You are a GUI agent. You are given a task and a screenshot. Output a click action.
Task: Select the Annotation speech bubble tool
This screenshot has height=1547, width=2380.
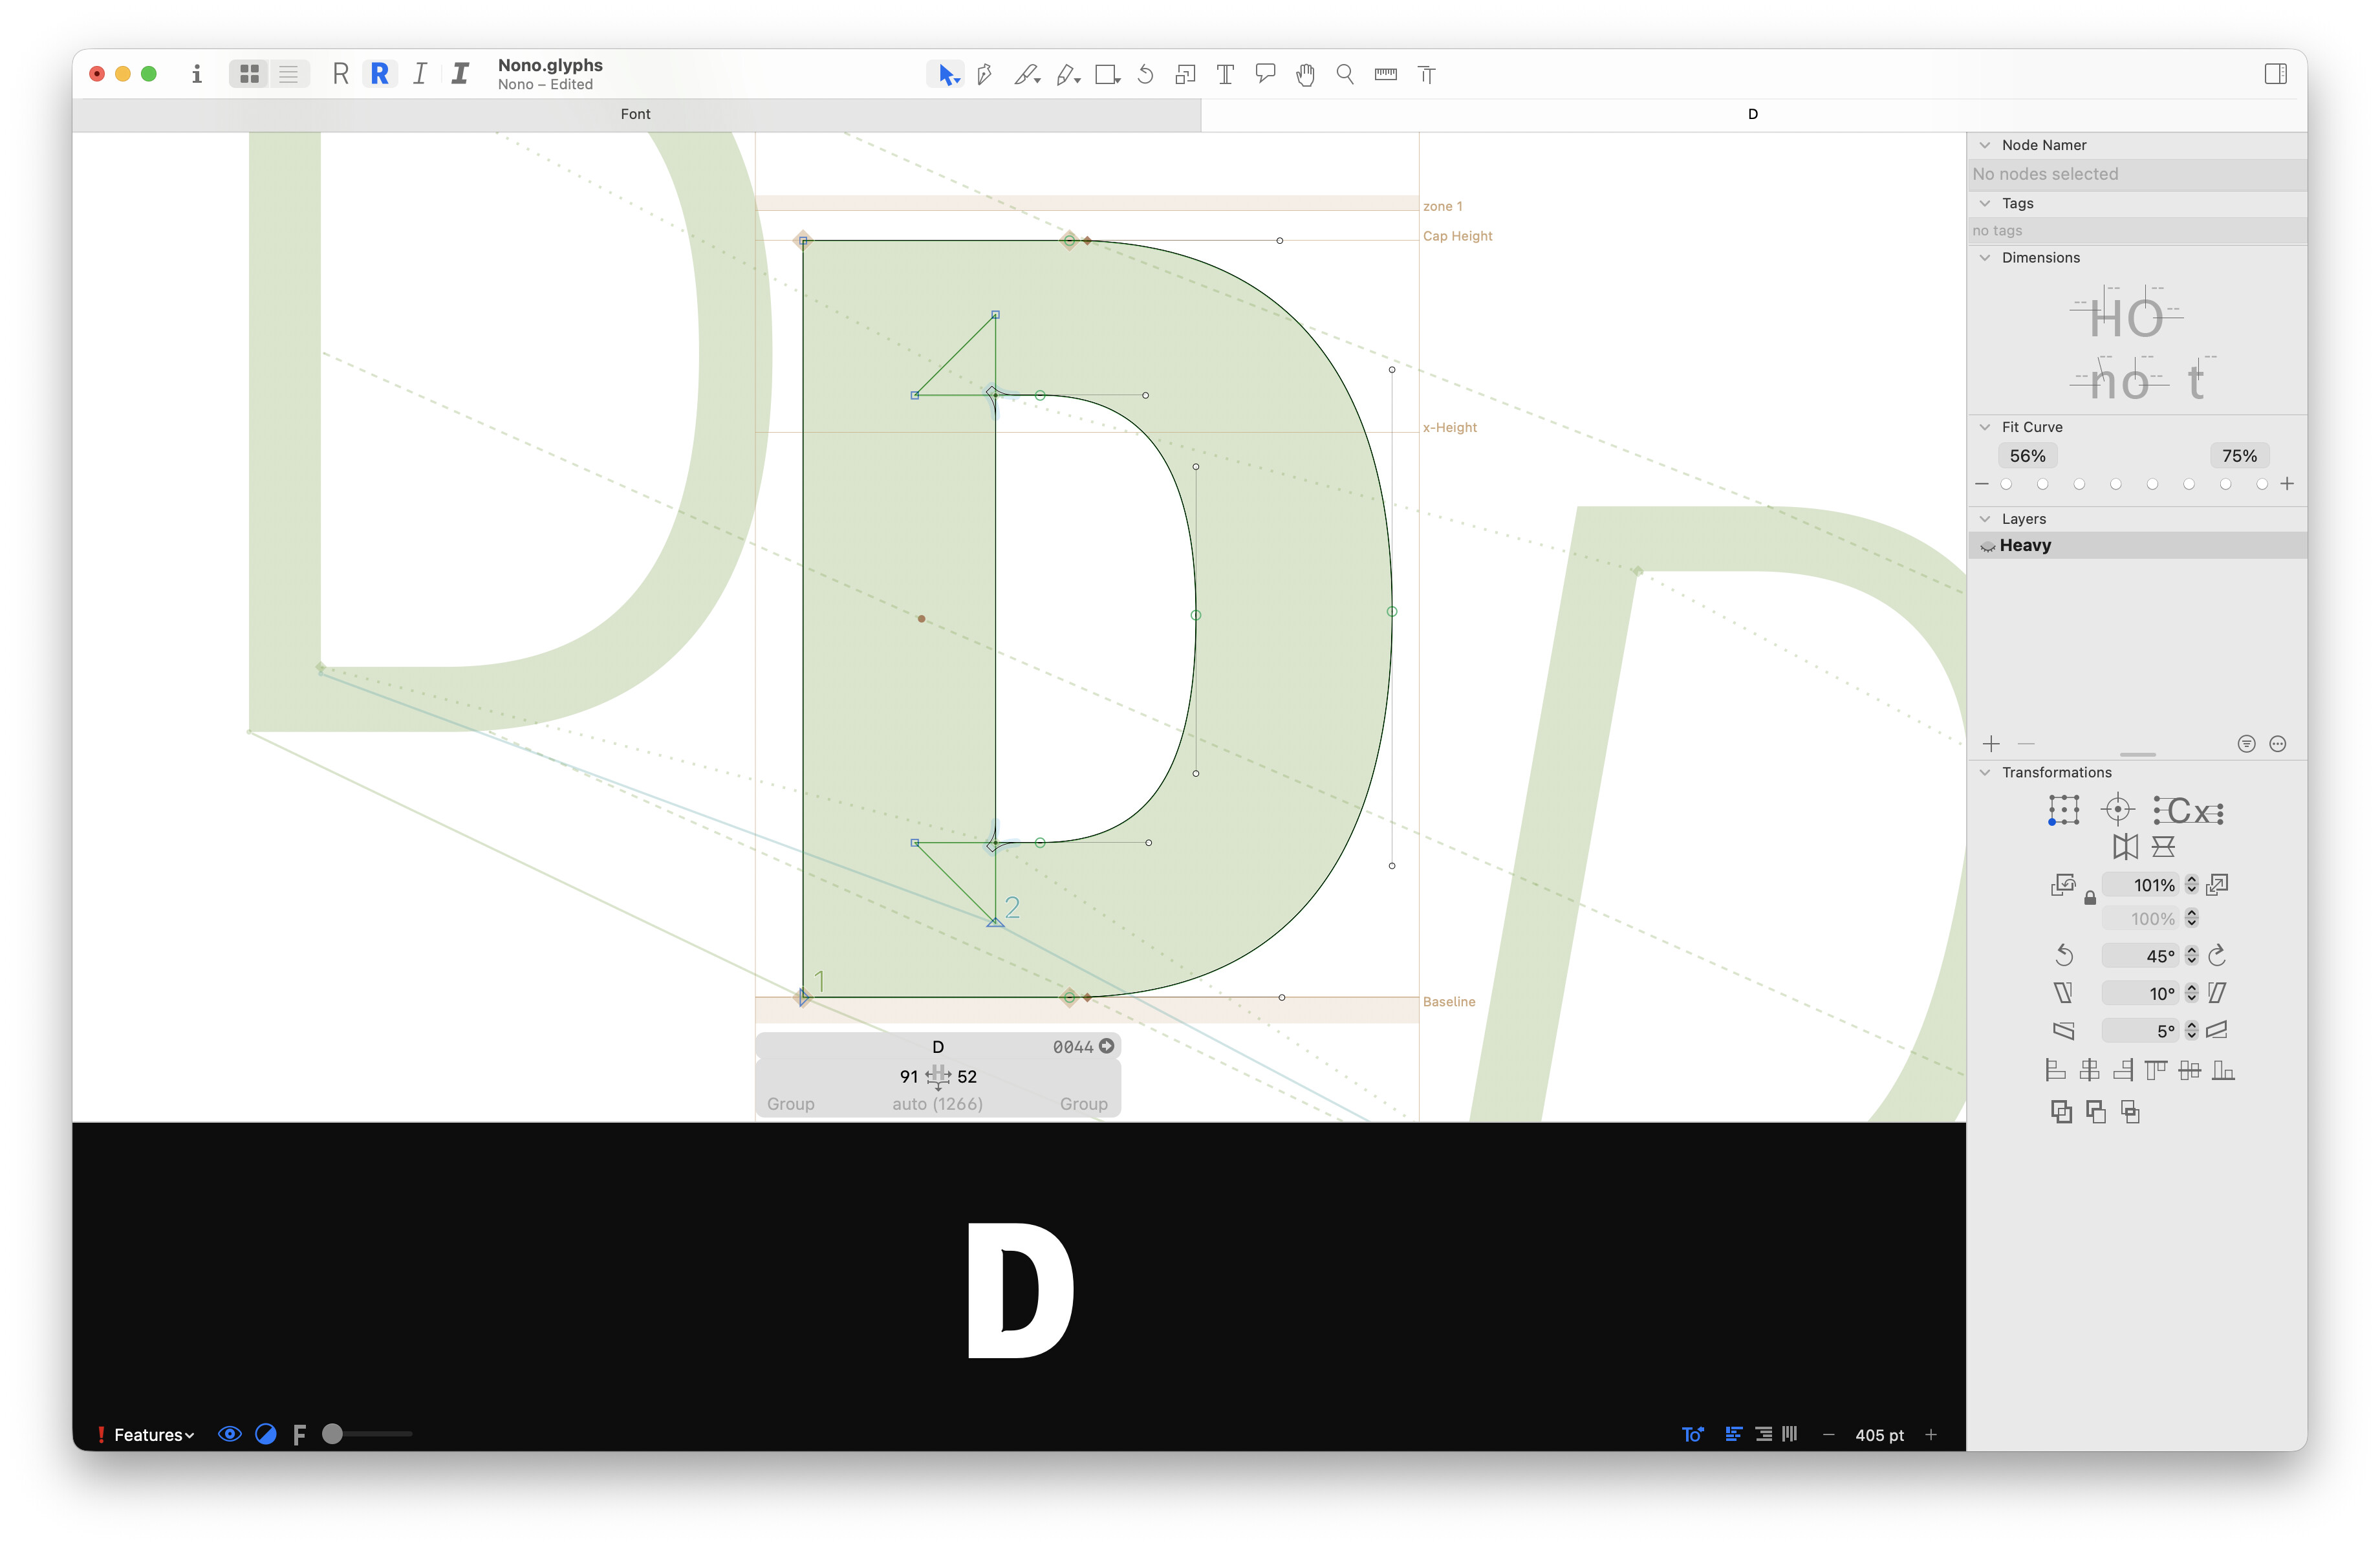1265,74
